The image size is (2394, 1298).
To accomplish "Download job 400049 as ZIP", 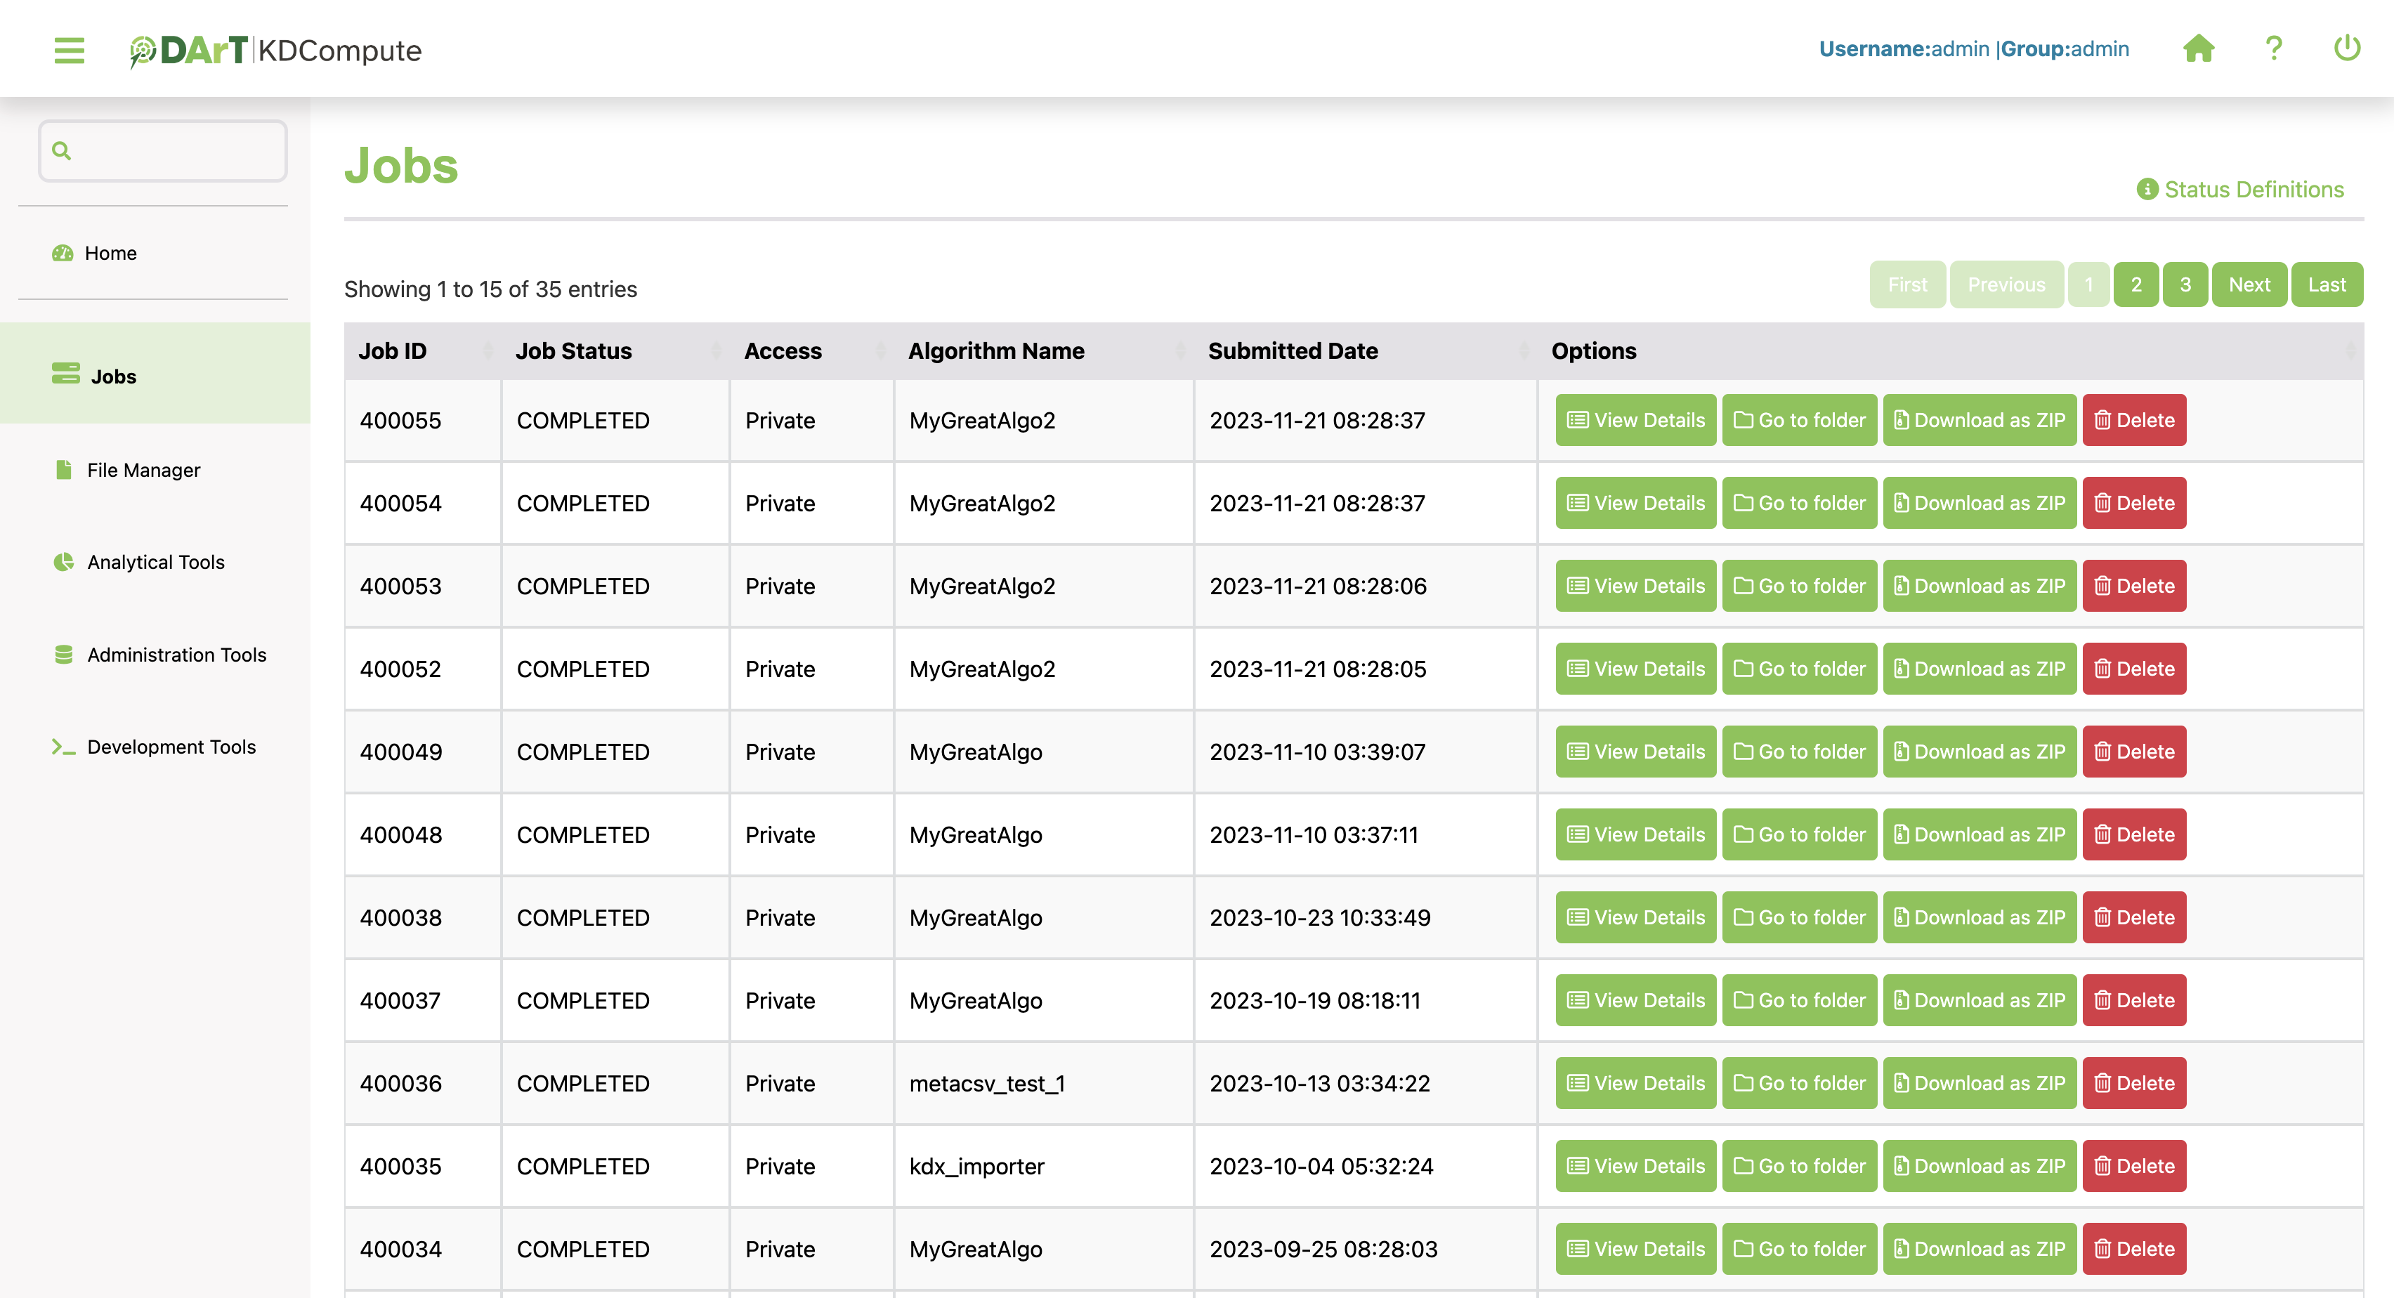I will (x=1980, y=752).
